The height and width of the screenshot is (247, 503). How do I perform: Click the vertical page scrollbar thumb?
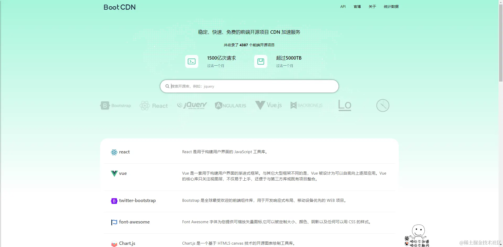(x=501, y=43)
